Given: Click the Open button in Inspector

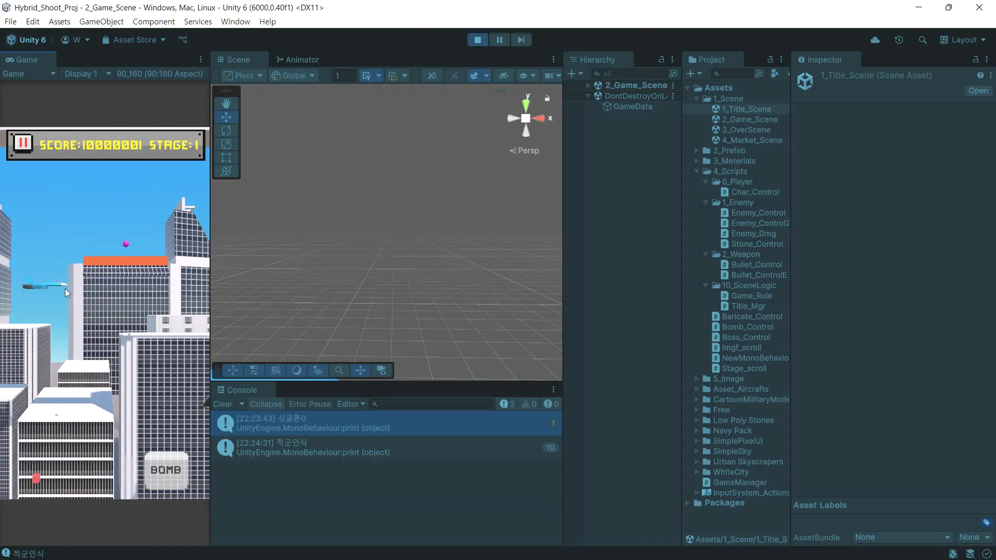Looking at the screenshot, I should (x=978, y=91).
